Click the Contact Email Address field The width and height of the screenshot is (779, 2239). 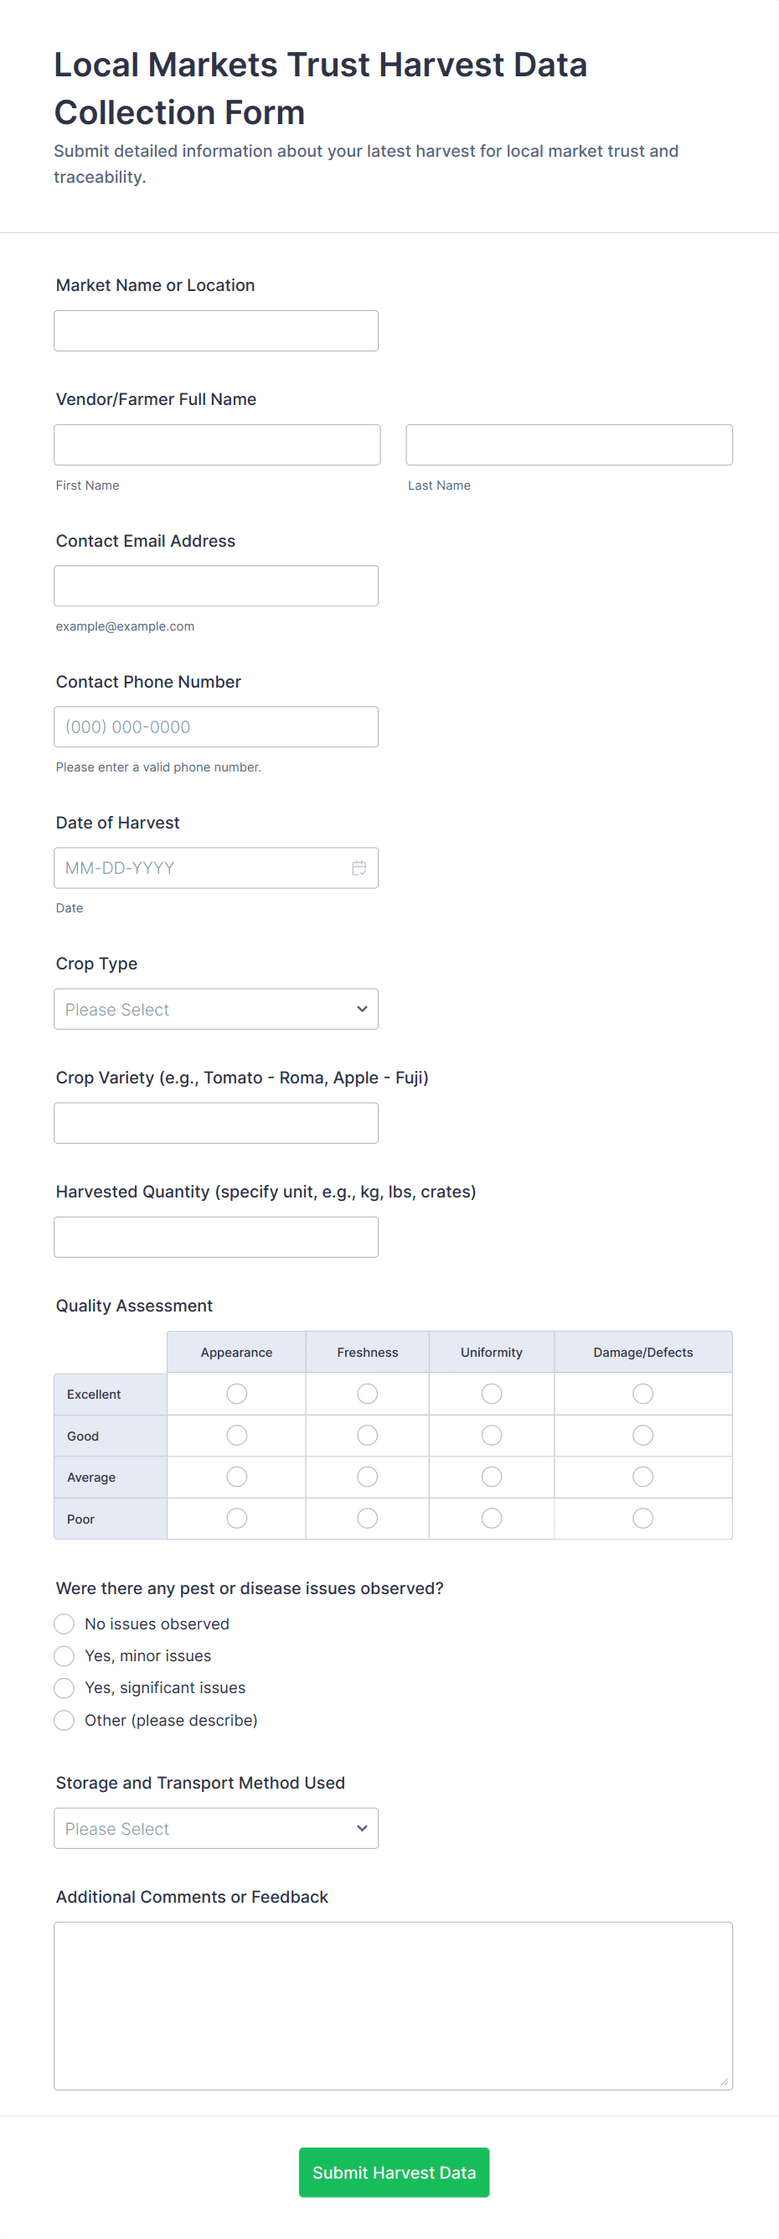pyautogui.click(x=216, y=585)
